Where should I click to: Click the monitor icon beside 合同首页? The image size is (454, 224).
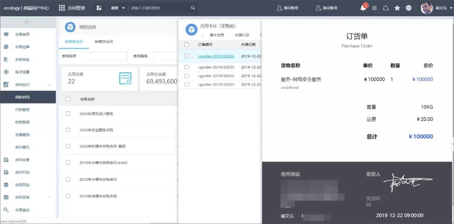pos(6,34)
